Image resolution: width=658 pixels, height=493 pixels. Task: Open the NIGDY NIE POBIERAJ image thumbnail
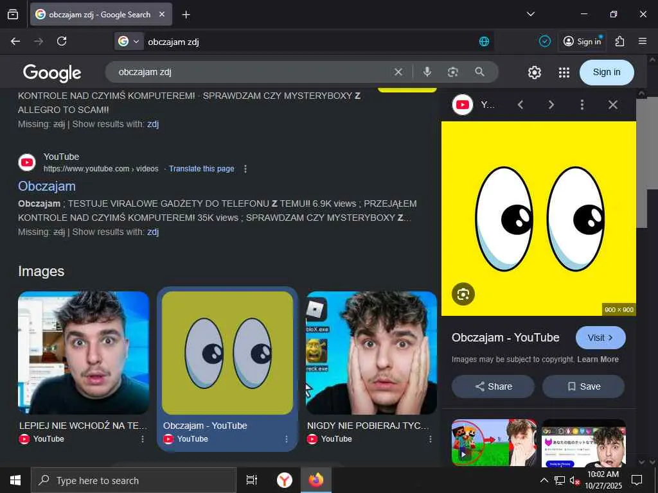371,352
